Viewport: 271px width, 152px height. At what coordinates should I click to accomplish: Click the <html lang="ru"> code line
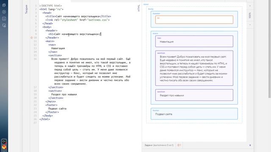tap(51, 9)
